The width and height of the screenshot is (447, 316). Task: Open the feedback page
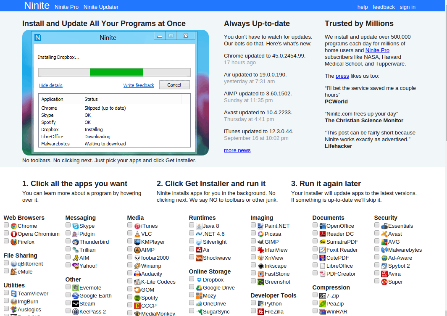click(x=384, y=7)
